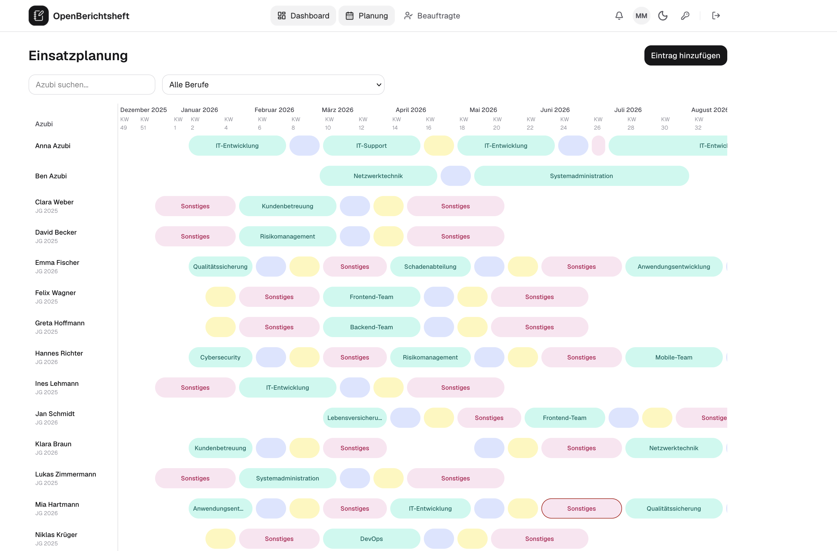The height and width of the screenshot is (551, 837).
Task: Toggle dark mode with moon icon
Action: pos(663,16)
